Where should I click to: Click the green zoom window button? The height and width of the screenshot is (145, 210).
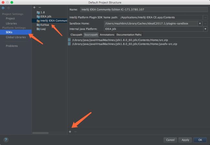pyautogui.click(x=12, y=2)
